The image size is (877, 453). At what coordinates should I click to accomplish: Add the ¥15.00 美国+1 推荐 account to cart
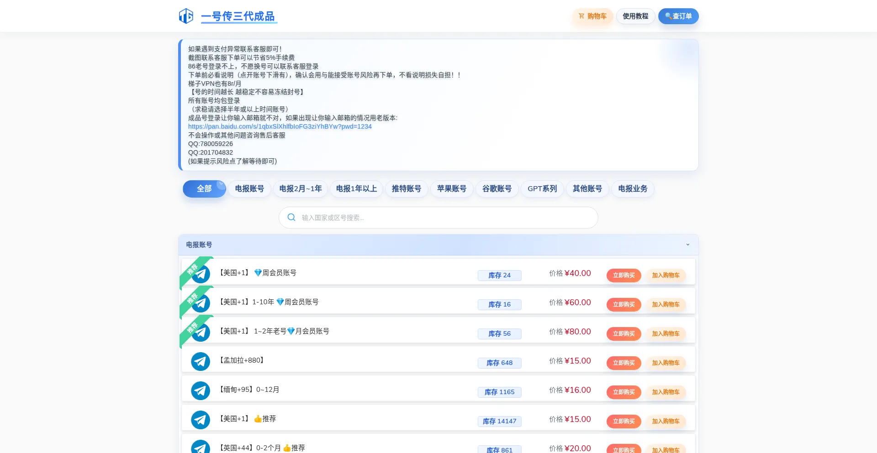666,421
